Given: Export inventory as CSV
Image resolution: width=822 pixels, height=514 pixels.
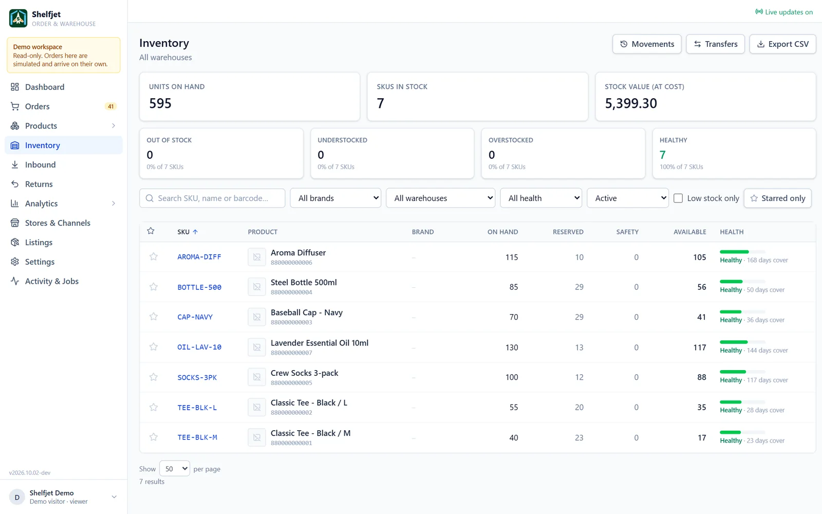Looking at the screenshot, I should tap(782, 44).
